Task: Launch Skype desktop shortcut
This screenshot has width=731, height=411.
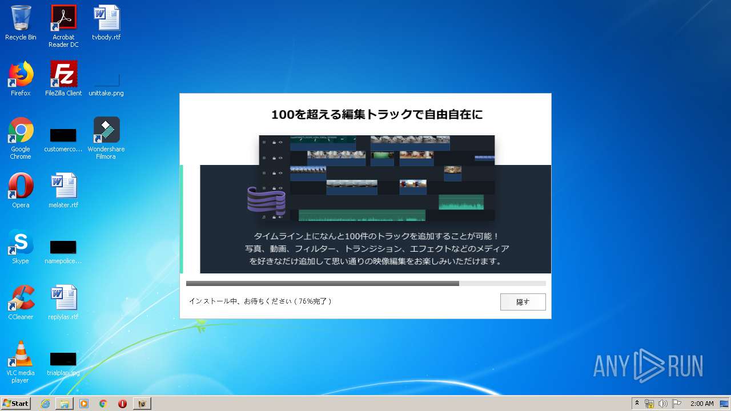Action: [x=21, y=247]
